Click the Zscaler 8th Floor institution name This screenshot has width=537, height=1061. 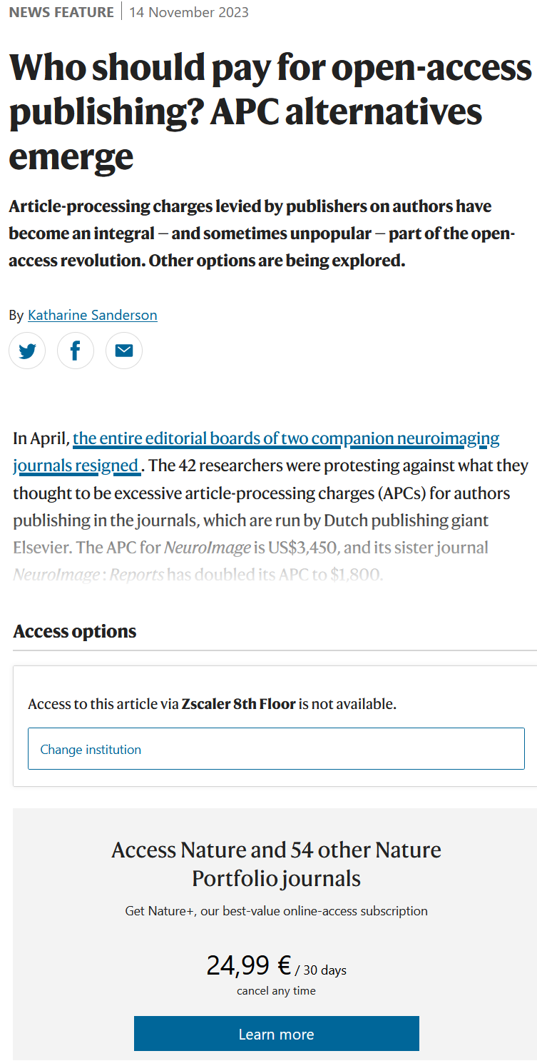pos(238,704)
